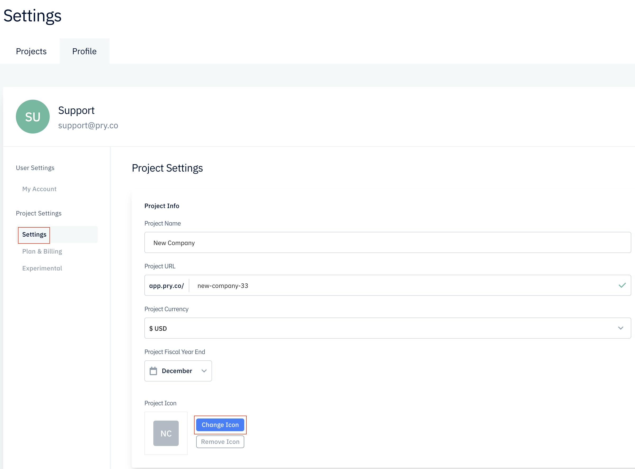The width and height of the screenshot is (635, 469).
Task: Open Experimental settings section
Action: [x=42, y=268]
